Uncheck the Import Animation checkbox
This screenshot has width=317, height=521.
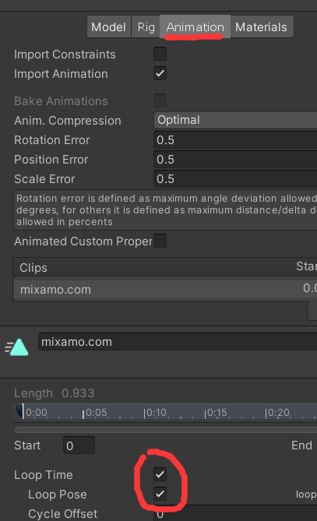tap(160, 73)
